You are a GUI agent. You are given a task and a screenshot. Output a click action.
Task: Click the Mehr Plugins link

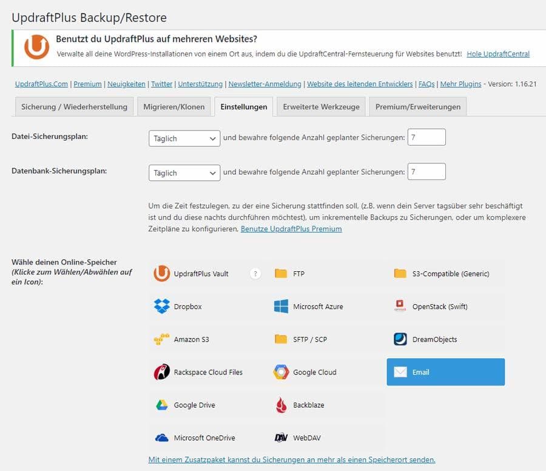[460, 84]
